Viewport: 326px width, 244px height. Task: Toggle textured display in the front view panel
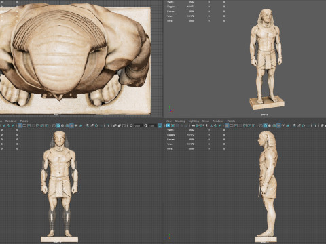click(71, 125)
